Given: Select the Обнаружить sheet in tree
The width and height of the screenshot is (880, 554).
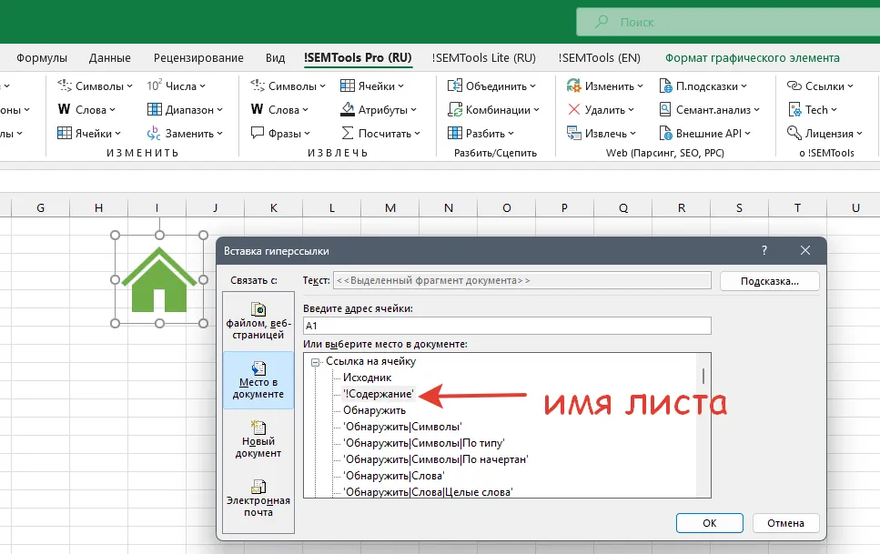Looking at the screenshot, I should (x=374, y=410).
